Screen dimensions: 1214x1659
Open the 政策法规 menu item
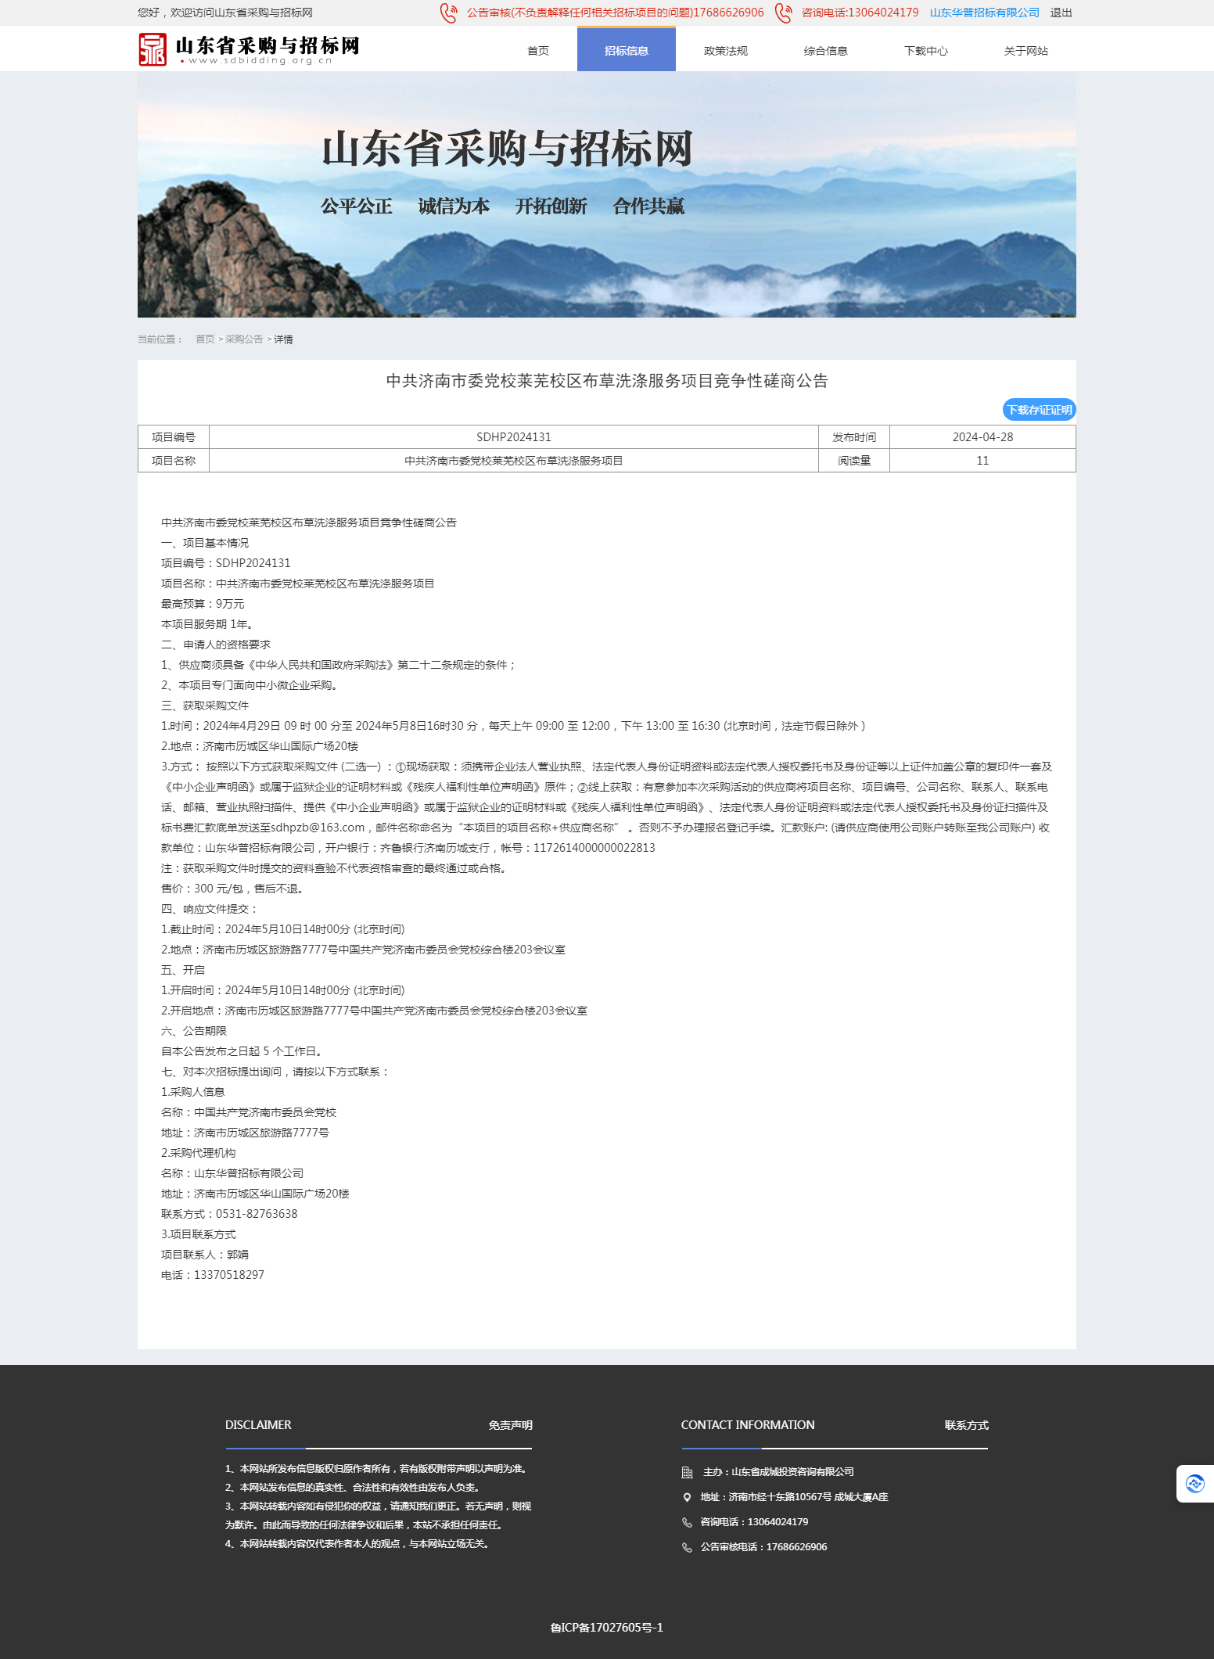pyautogui.click(x=726, y=51)
